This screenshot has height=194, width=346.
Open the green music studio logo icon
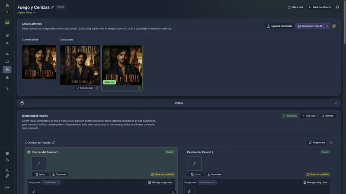point(7,22)
